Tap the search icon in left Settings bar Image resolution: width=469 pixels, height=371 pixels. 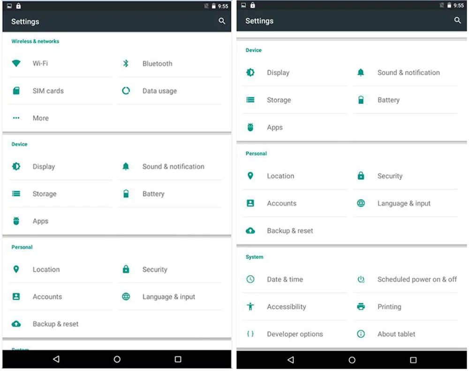click(222, 21)
